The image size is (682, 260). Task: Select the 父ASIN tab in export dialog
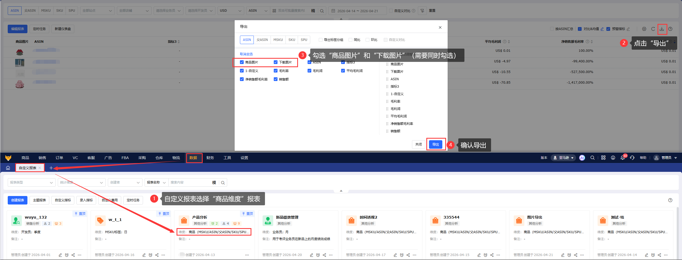(262, 40)
